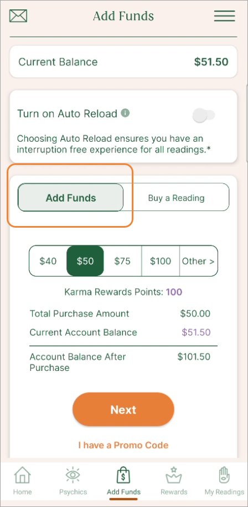Select the $75 amount option

[x=122, y=261]
